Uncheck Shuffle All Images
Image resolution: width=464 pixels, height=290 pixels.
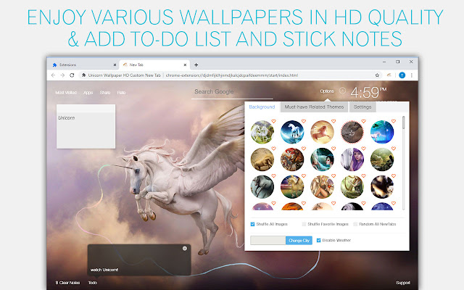point(252,224)
